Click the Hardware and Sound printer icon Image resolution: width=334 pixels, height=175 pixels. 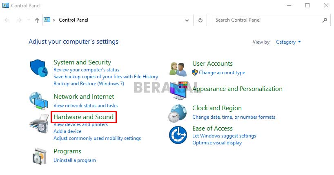39,123
